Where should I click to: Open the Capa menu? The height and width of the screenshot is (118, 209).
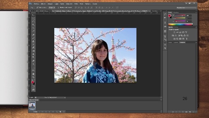click(57, 4)
